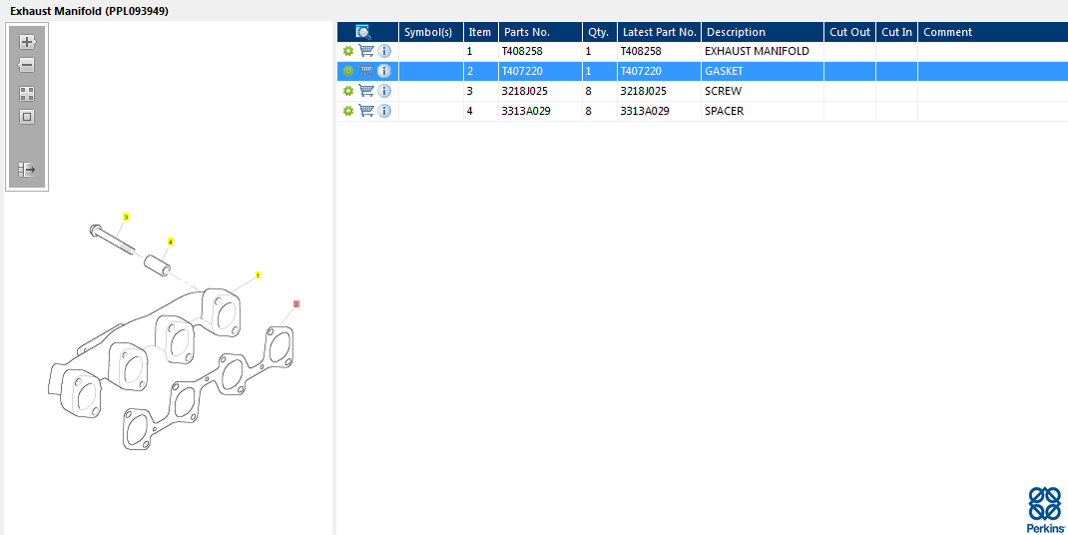Click the single-square fit view icon

(27, 117)
